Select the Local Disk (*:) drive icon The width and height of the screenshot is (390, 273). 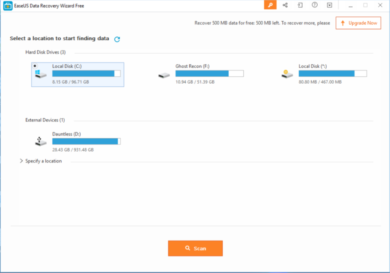coord(287,74)
